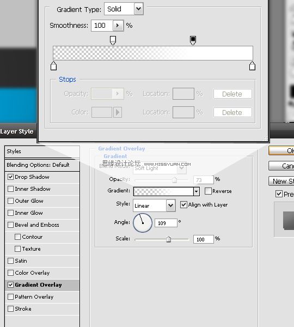This screenshot has width=294, height=327.
Task: Click the style preview thumbnail
Action: pyautogui.click(x=289, y=220)
